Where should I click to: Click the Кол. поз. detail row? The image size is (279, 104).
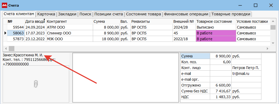pyautogui.click(x=221, y=62)
